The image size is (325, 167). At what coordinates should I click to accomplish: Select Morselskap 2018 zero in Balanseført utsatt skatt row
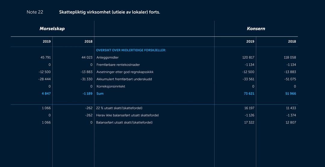[91, 122]
